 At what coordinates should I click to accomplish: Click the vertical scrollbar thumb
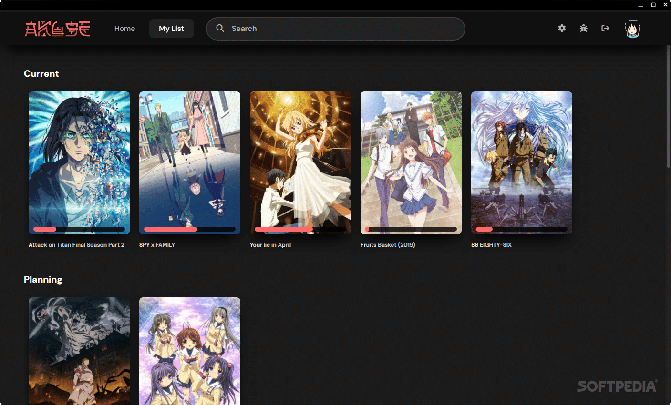669,107
